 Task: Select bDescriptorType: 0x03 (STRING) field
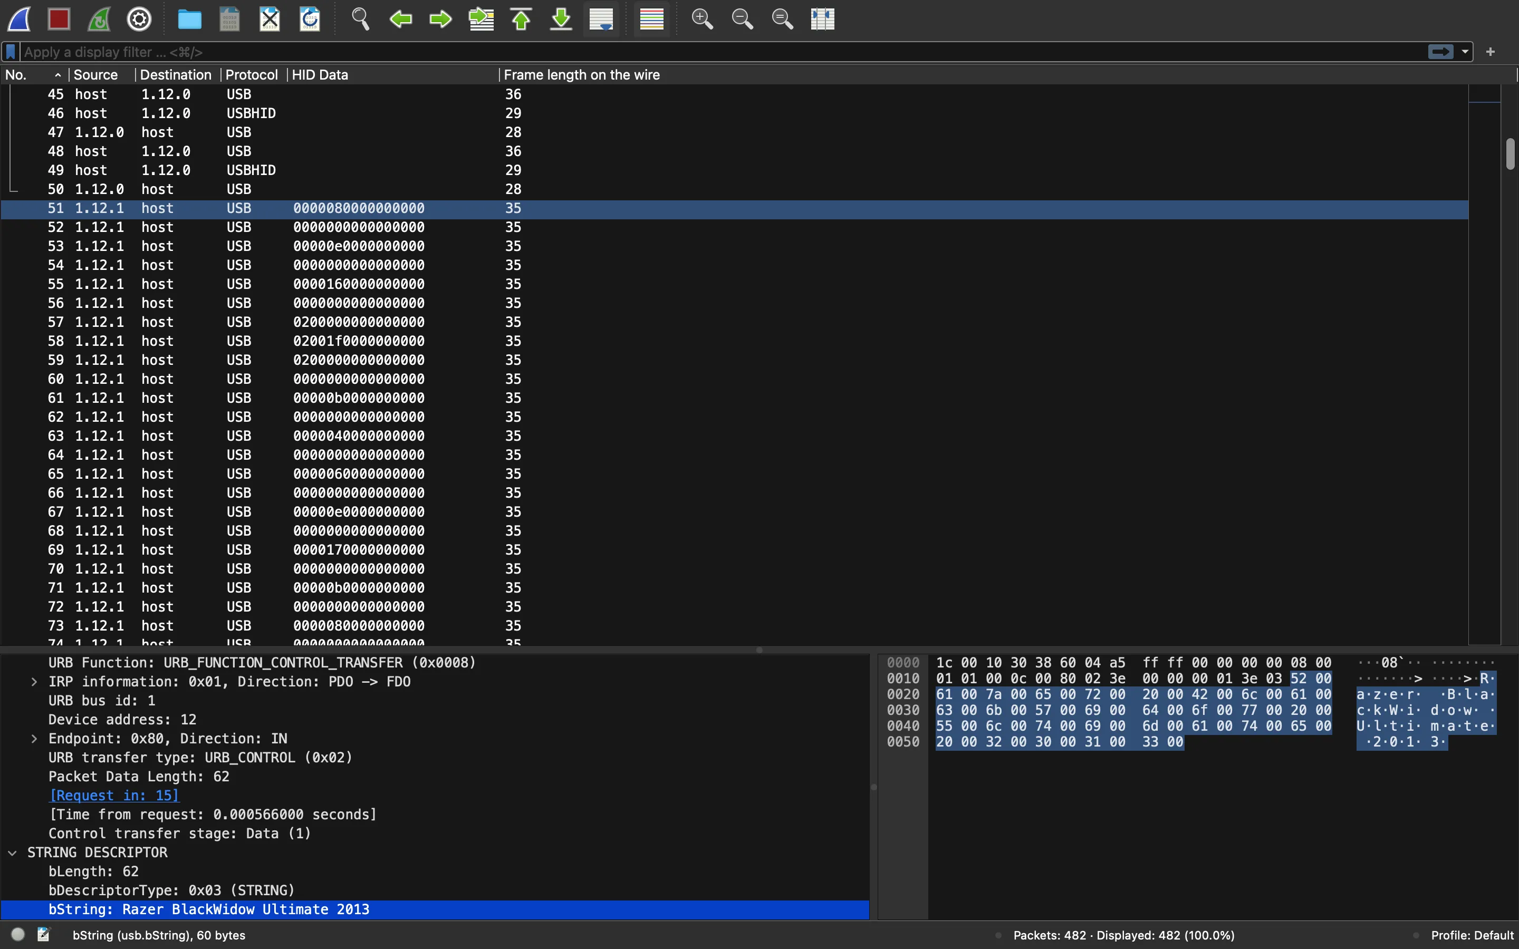(x=435, y=890)
